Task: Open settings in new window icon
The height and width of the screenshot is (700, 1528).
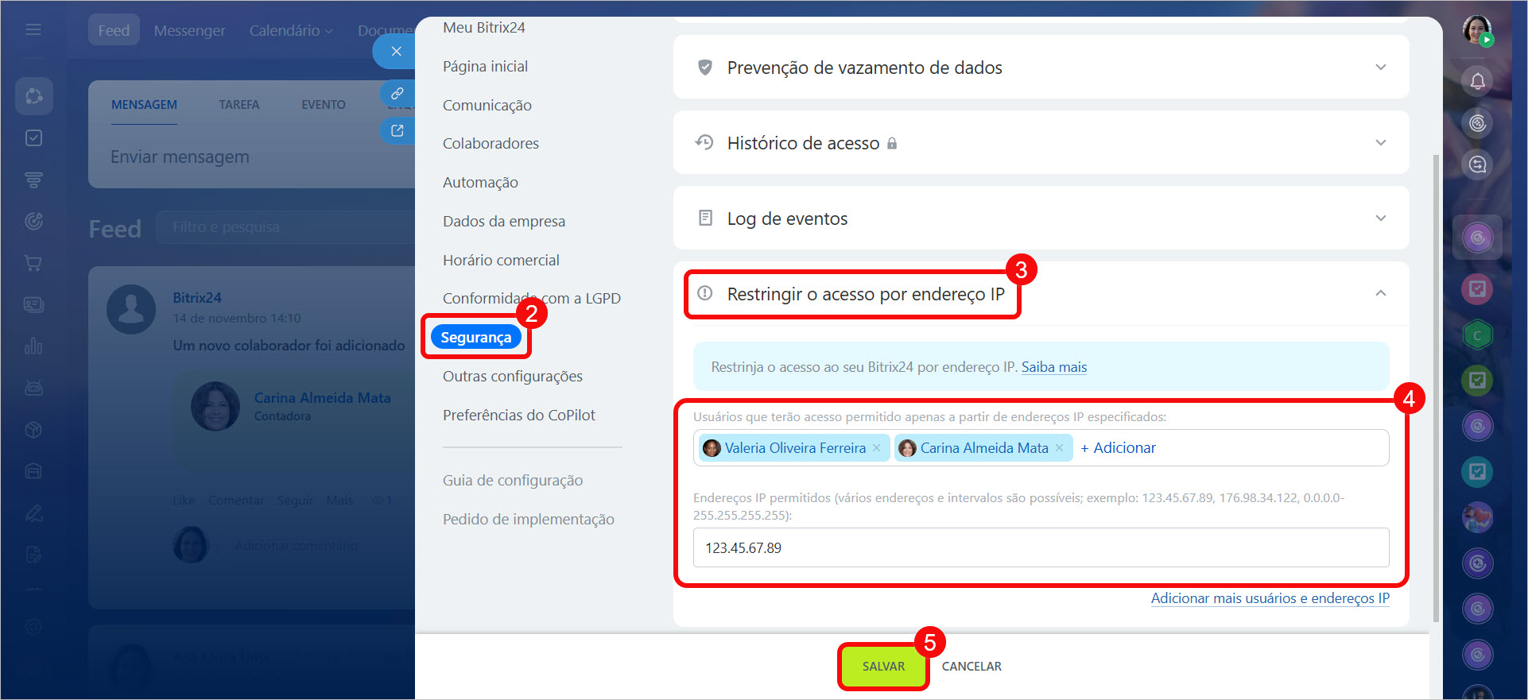Action: [x=398, y=131]
